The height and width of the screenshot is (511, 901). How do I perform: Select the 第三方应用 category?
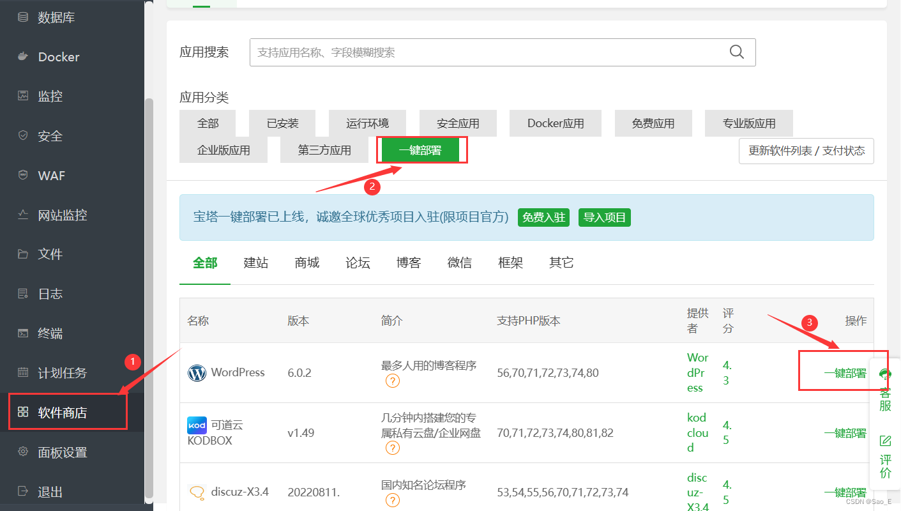[324, 150]
